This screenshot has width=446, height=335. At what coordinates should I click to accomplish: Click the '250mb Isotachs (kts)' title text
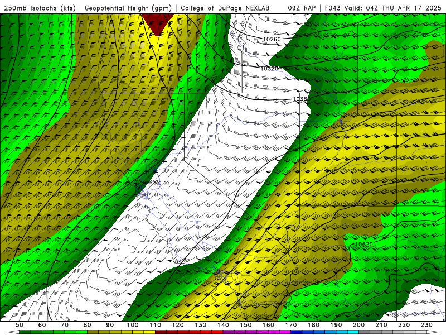40,8
